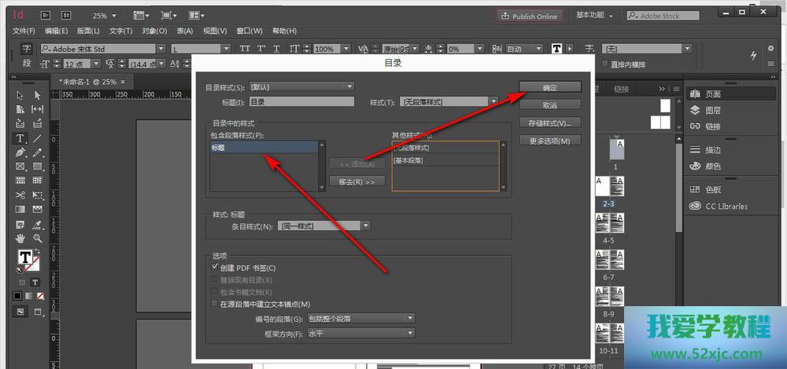Enable 在源段落中建立文本锚点 checkbox
The height and width of the screenshot is (369, 787).
coord(216,304)
